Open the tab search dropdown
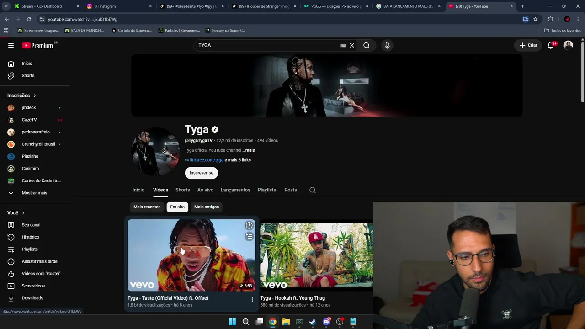Image resolution: width=585 pixels, height=329 pixels. [x=6, y=6]
